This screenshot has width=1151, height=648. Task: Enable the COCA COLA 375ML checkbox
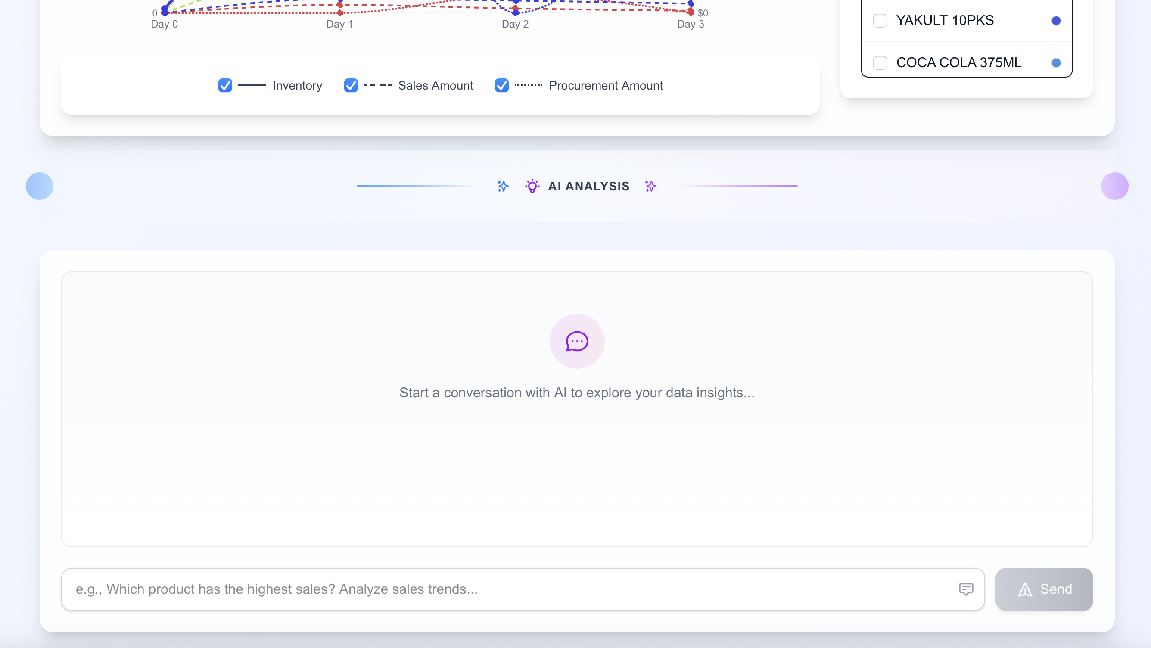click(x=880, y=62)
